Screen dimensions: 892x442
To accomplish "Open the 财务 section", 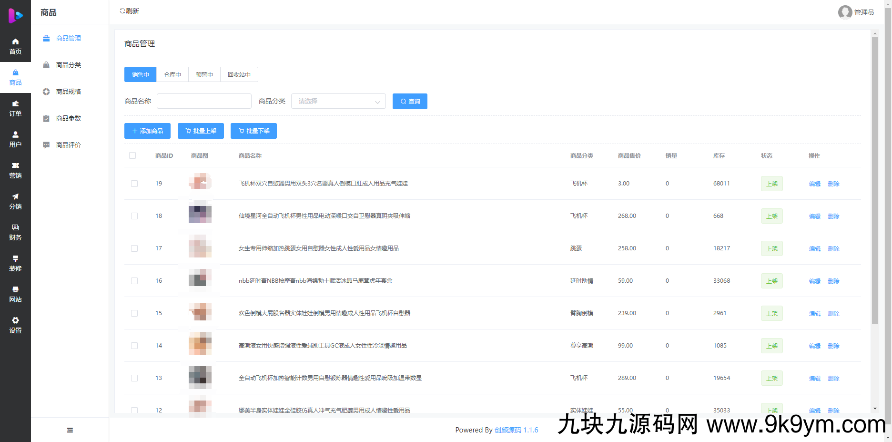I will point(15,232).
